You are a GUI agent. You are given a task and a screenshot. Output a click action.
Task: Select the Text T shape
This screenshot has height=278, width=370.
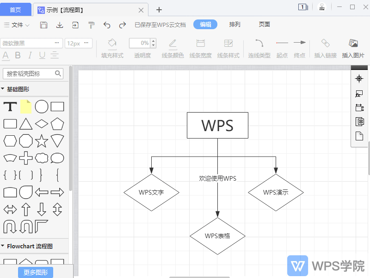click(x=10, y=107)
